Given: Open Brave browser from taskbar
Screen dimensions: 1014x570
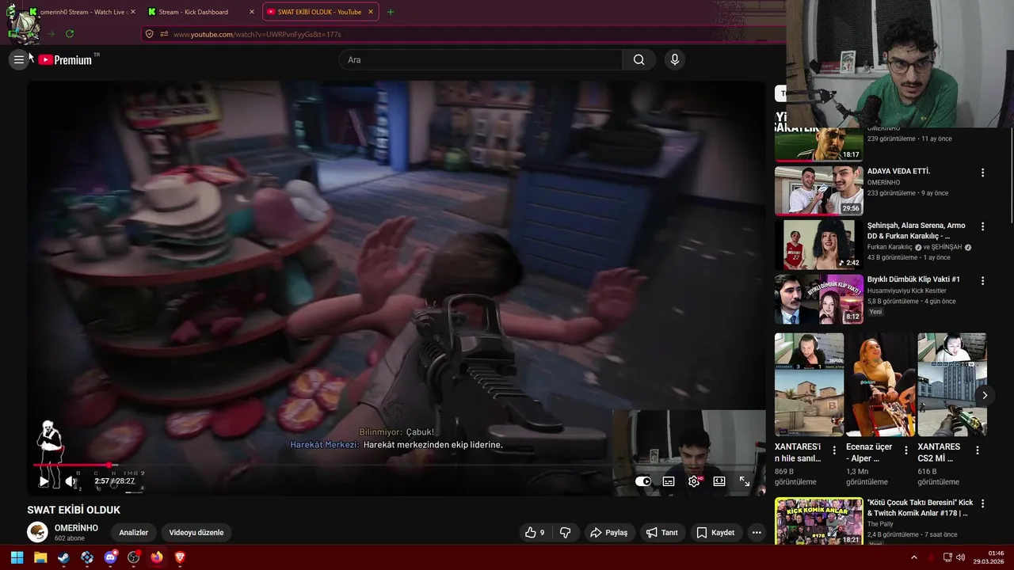Looking at the screenshot, I should pos(181,557).
